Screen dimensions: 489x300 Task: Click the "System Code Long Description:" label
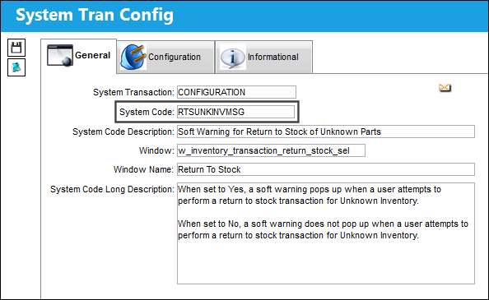(x=112, y=189)
